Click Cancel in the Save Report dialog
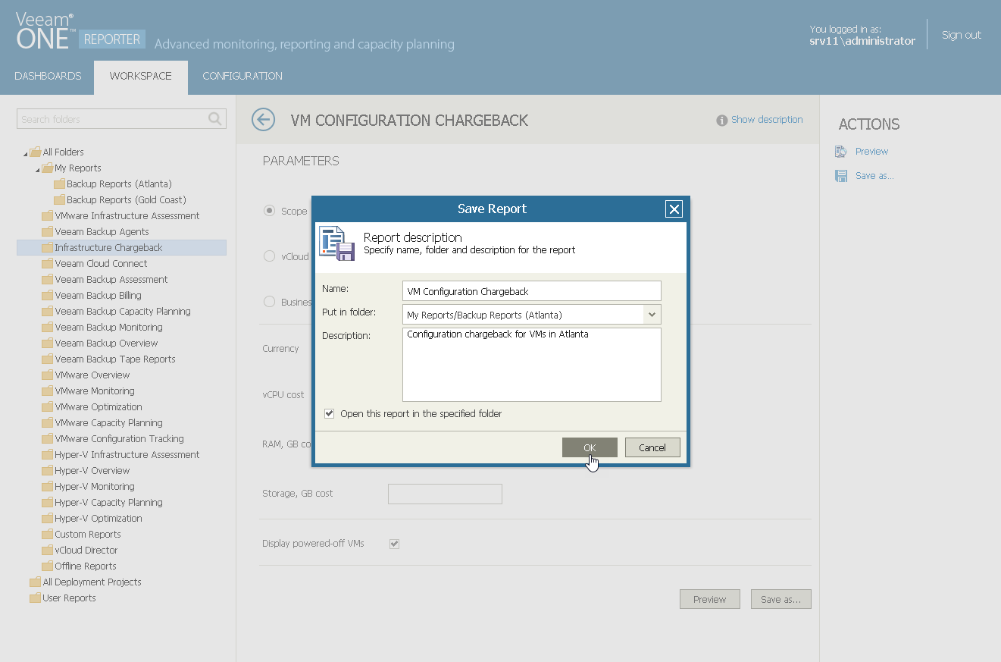This screenshot has height=662, width=1001. click(x=652, y=447)
